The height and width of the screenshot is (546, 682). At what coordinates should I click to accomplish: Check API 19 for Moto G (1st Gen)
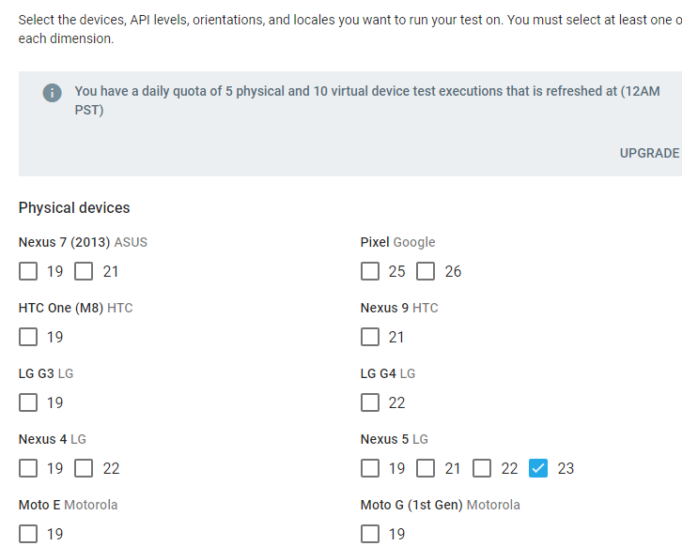pyautogui.click(x=370, y=534)
